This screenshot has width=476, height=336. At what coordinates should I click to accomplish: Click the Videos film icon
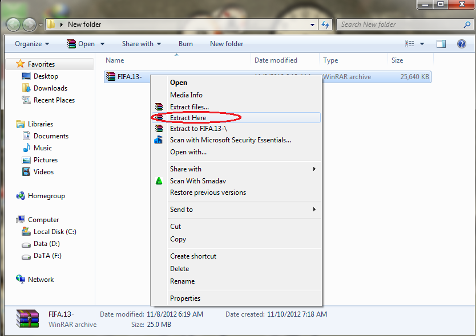tap(26, 172)
